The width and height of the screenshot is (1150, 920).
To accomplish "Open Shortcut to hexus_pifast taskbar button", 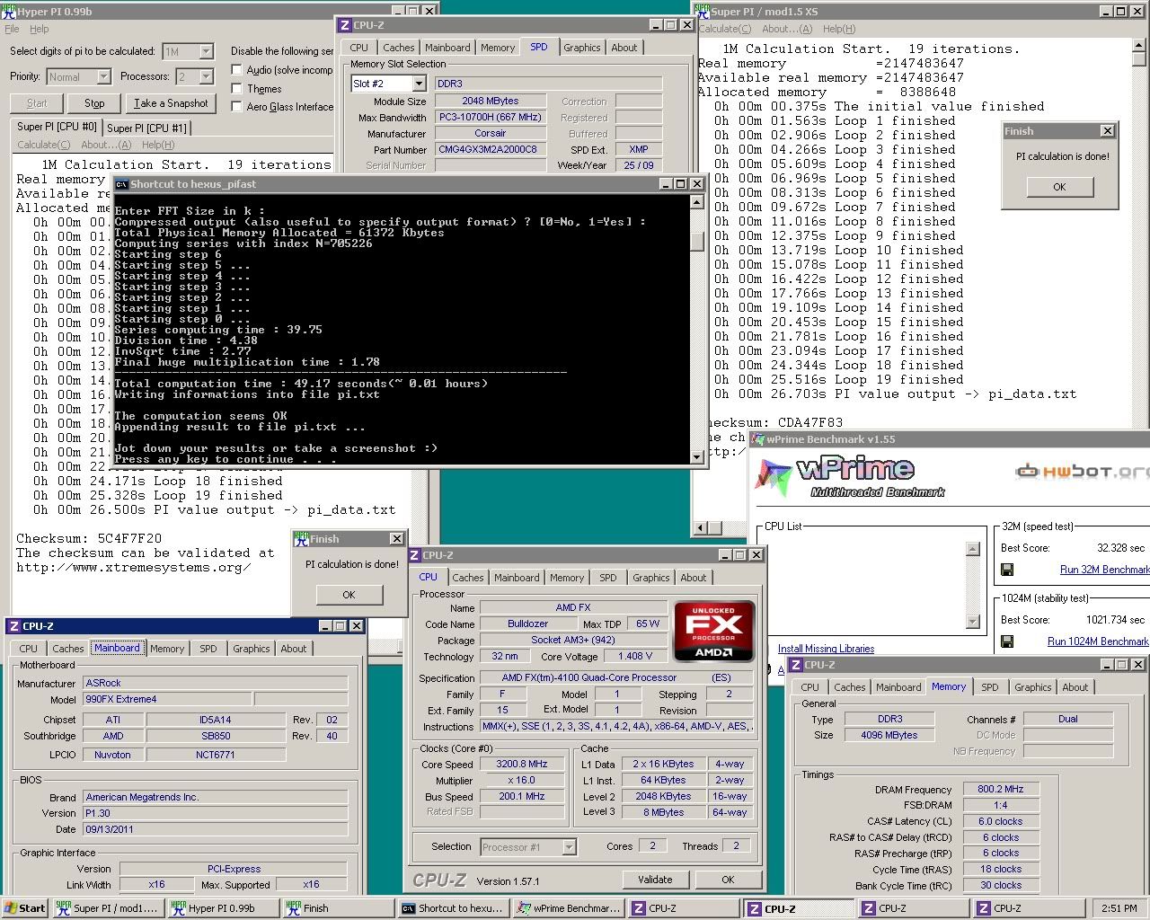I will [452, 908].
